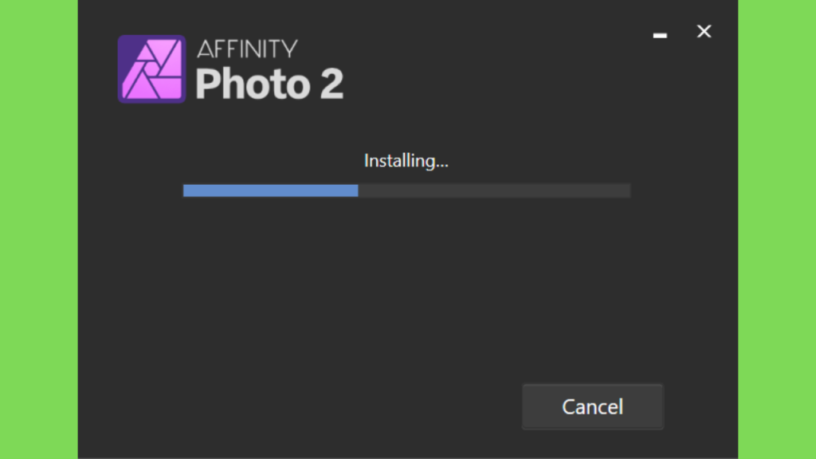The width and height of the screenshot is (816, 459).
Task: Click the green background left of the installer
Action: (x=39, y=229)
